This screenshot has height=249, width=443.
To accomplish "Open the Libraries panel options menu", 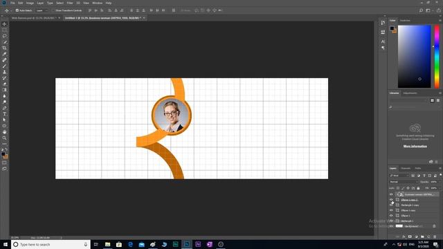I will pos(440,93).
